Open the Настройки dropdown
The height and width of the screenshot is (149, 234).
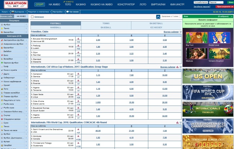click(x=59, y=12)
